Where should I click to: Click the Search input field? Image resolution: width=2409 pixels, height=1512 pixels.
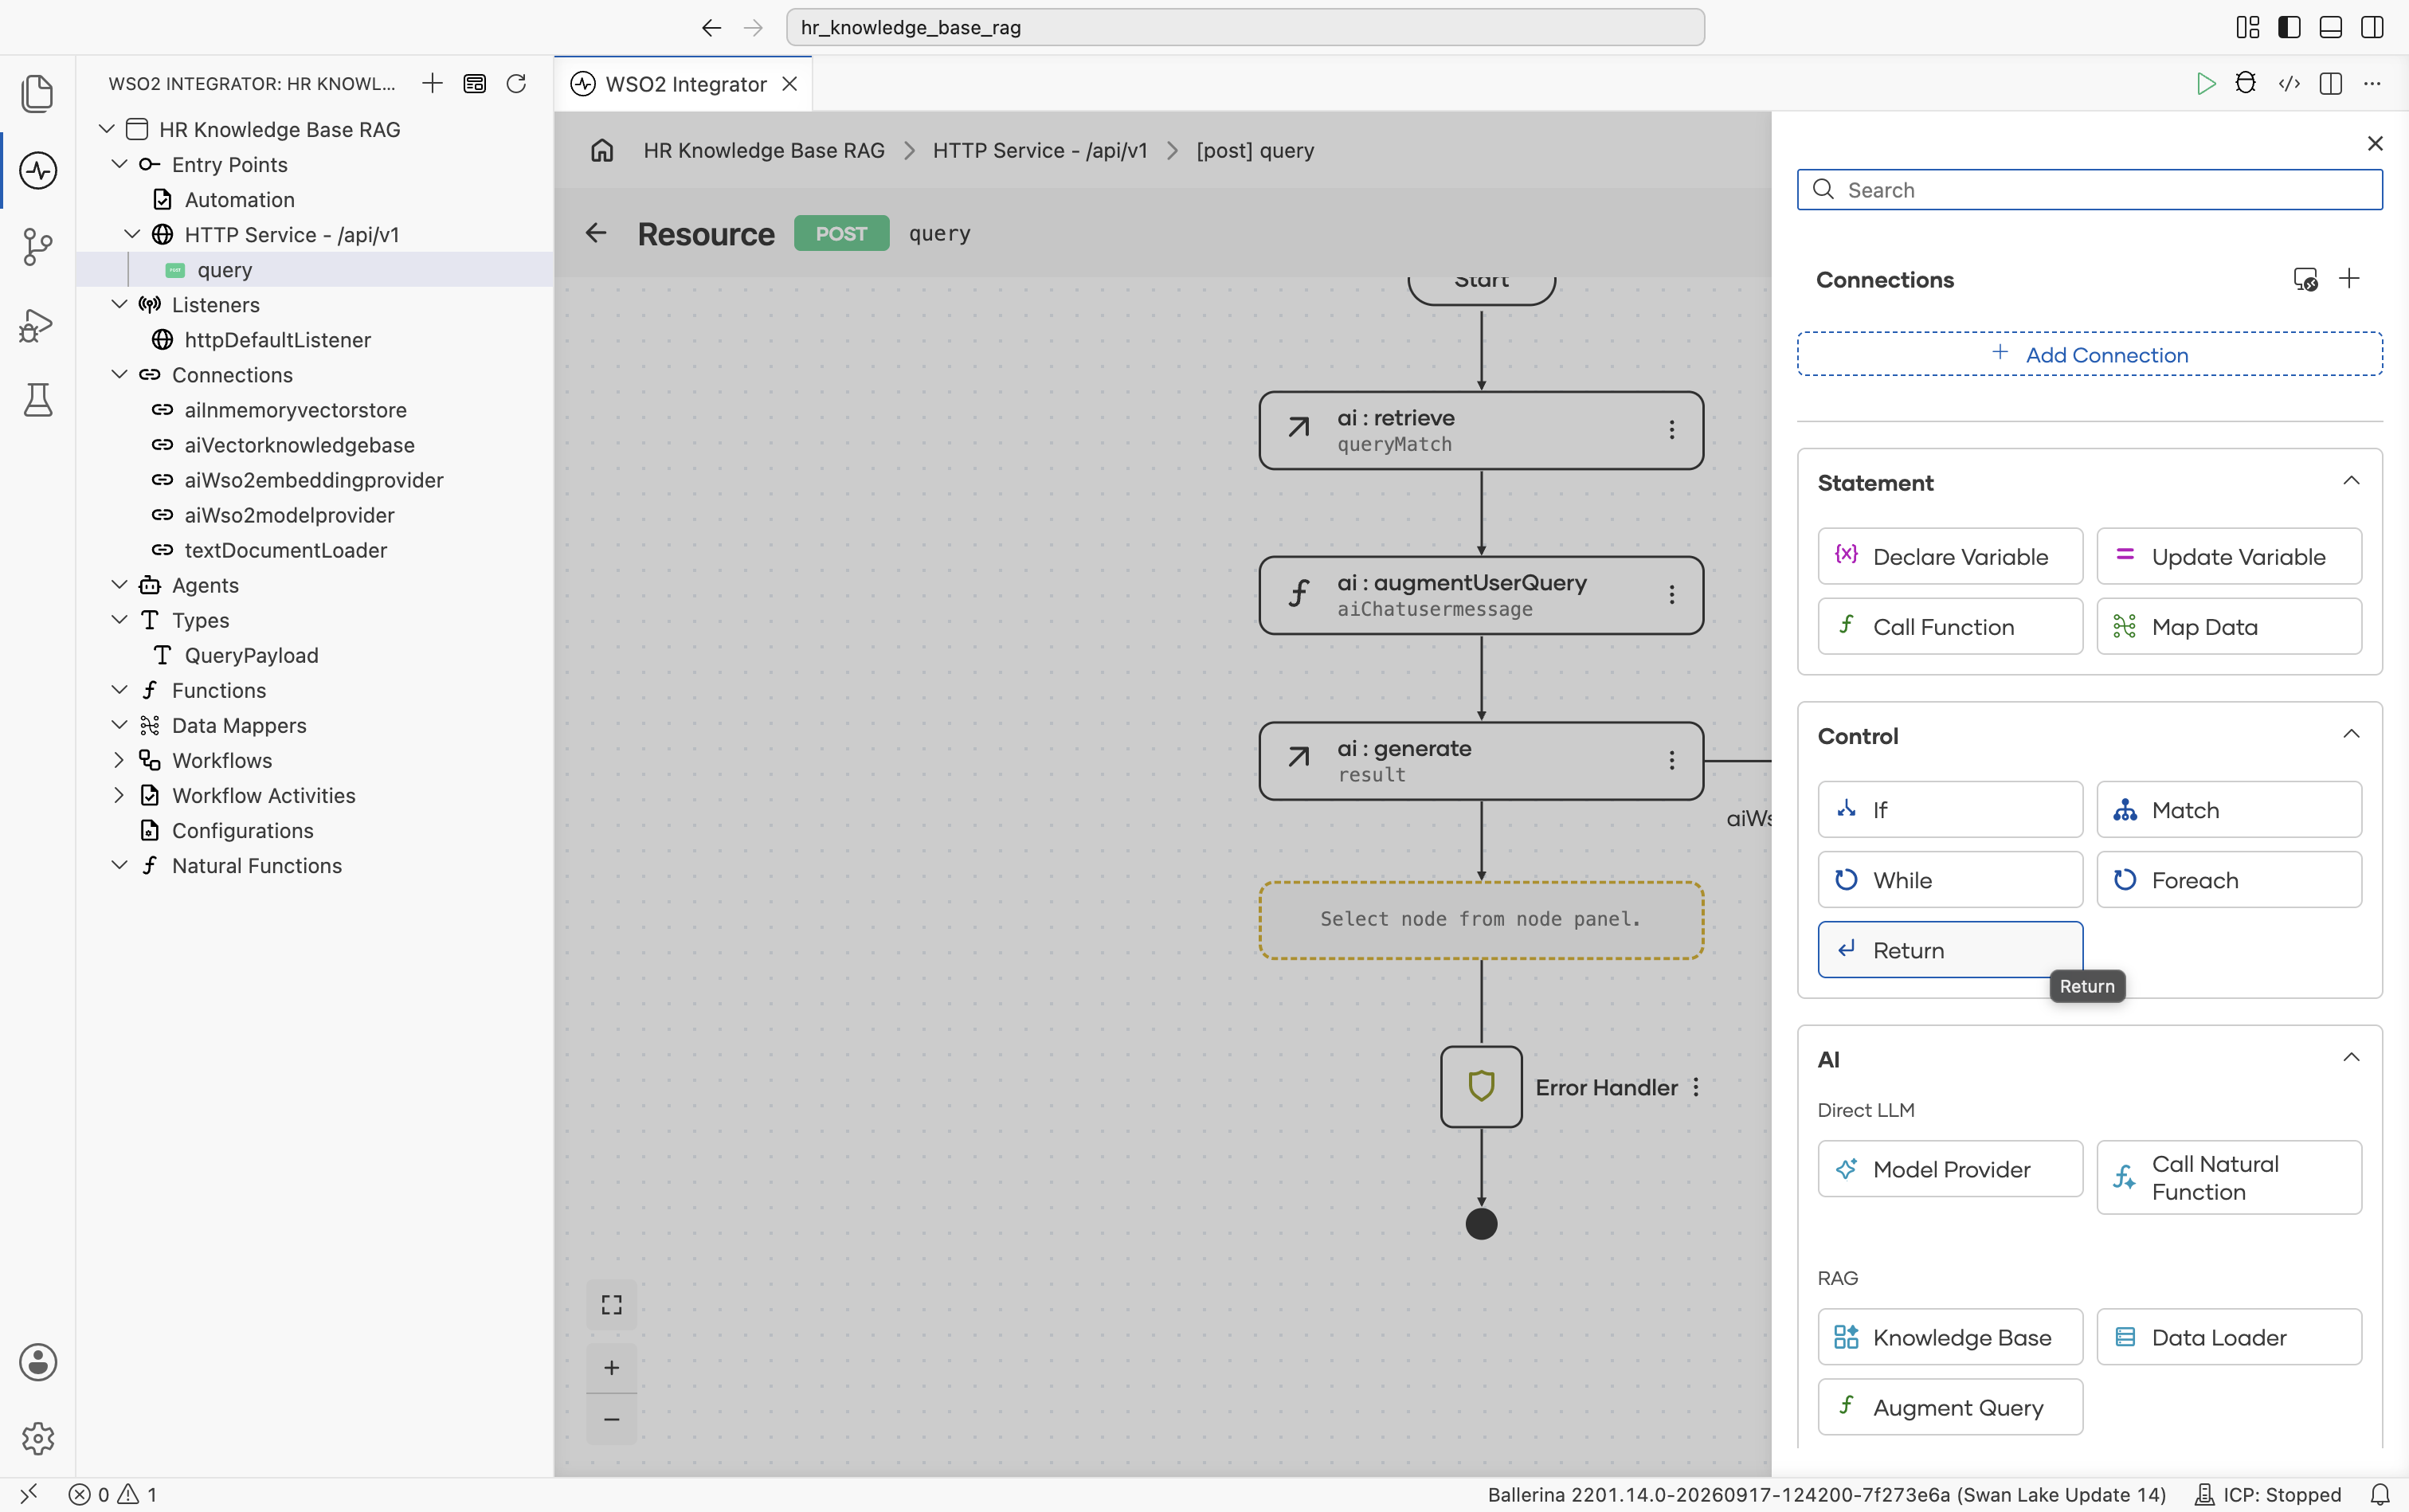click(x=2089, y=190)
